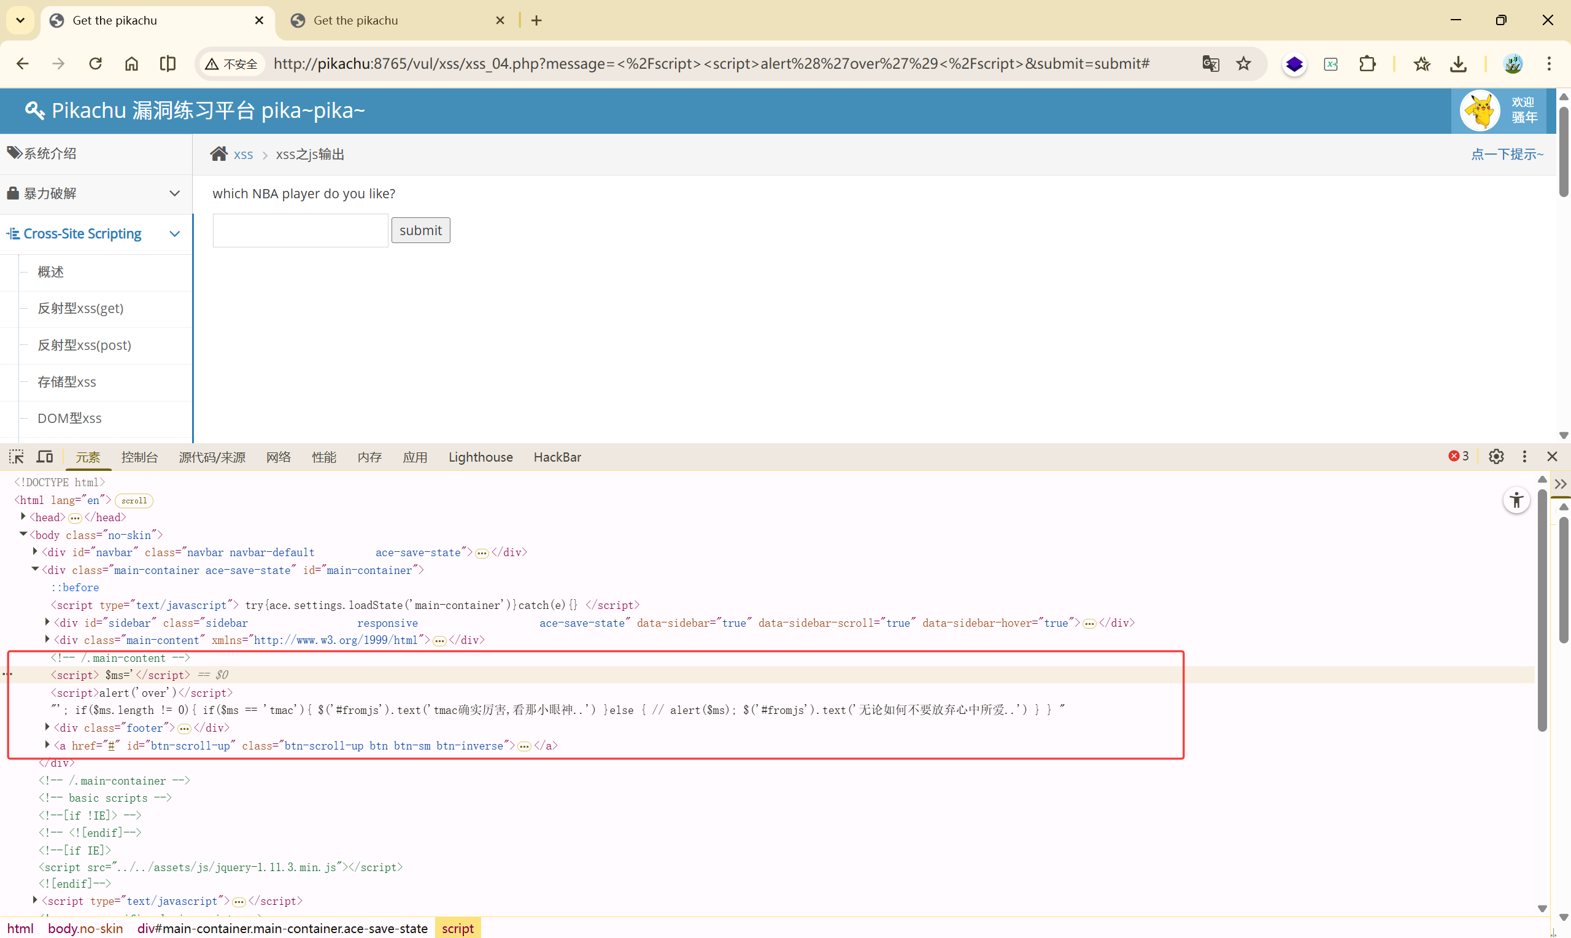Click the page's vertical scrollbar thumb
The image size is (1571, 938).
1563,152
